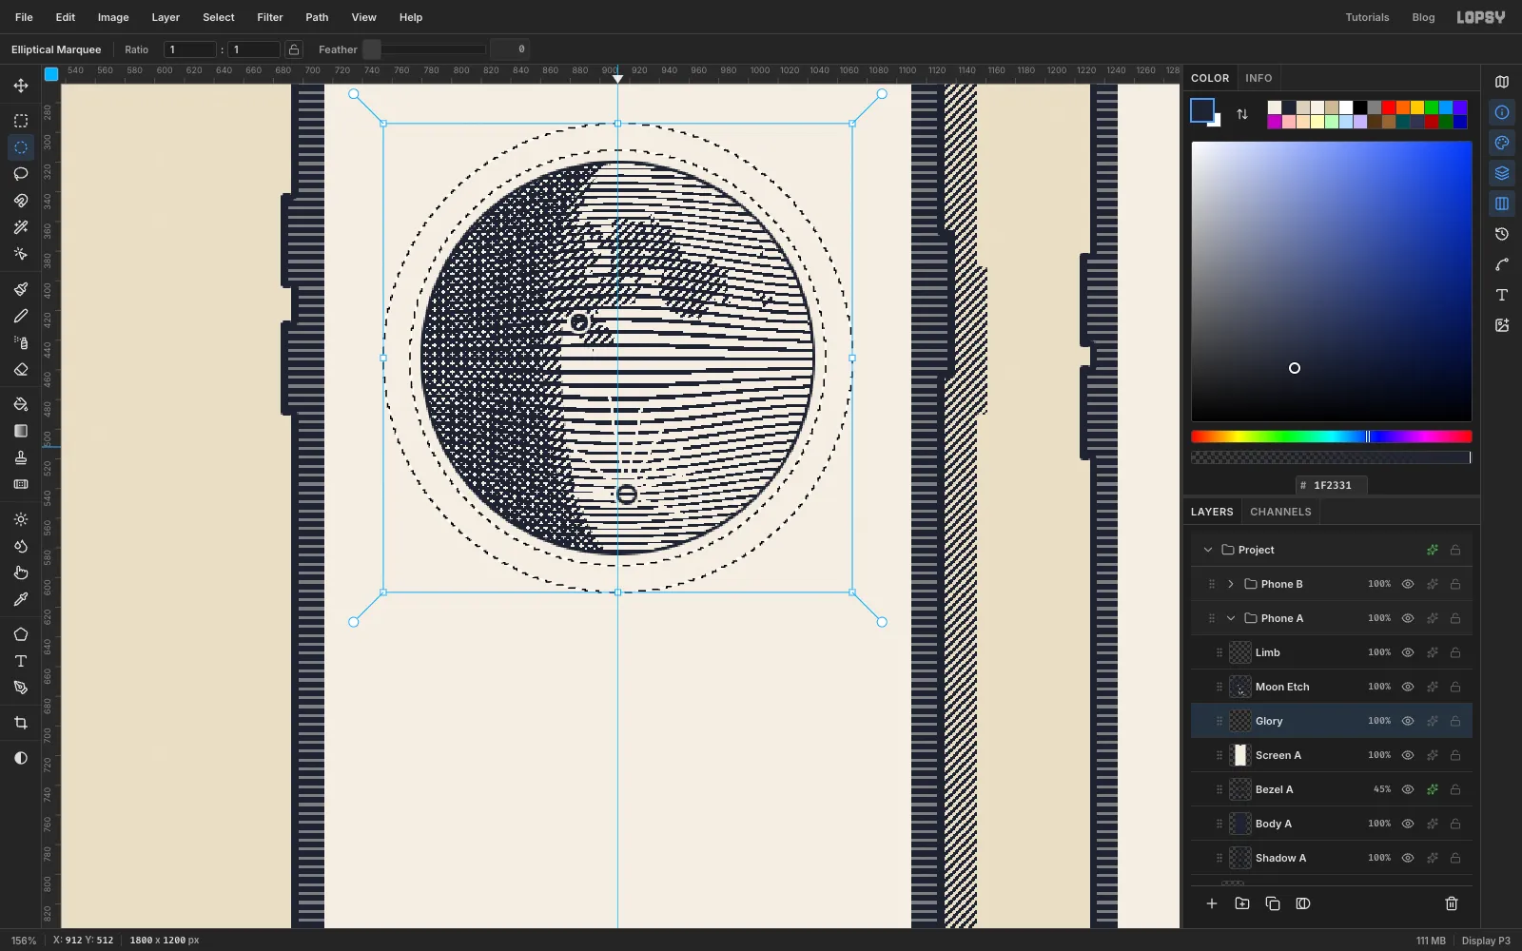Expand the Phone B folder
1522x951 pixels.
(x=1231, y=584)
